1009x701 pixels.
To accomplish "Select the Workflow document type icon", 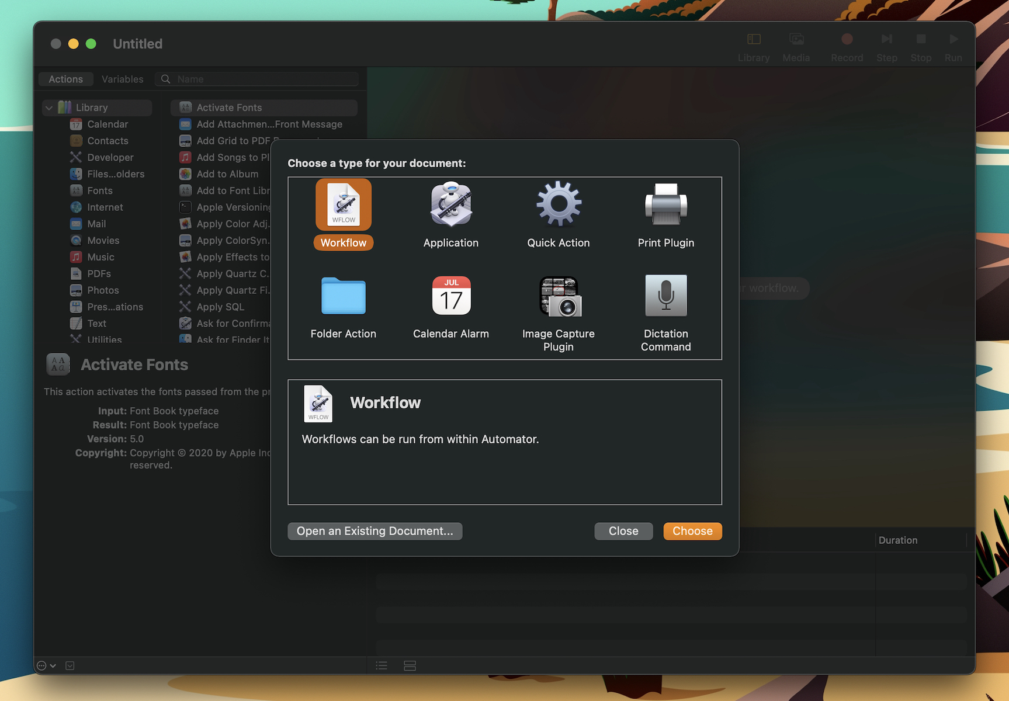I will pos(344,204).
